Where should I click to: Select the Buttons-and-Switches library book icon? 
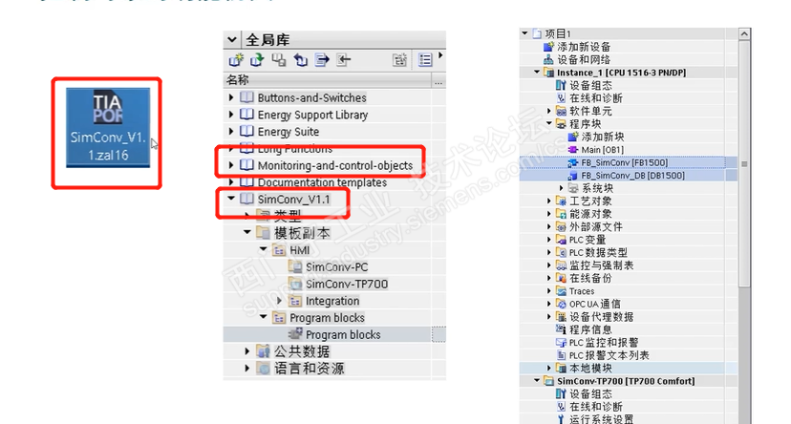point(246,96)
